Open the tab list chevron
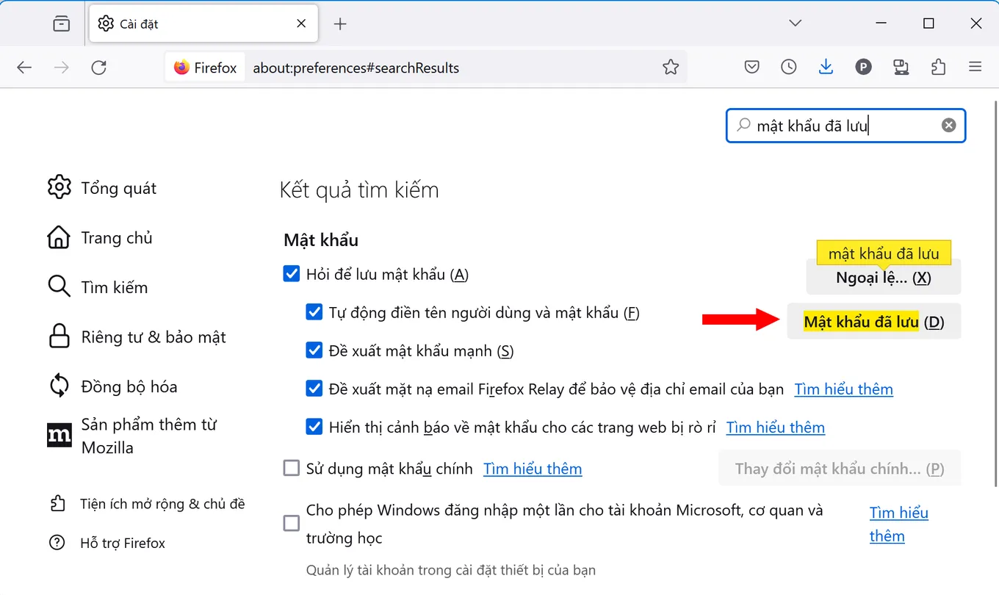The width and height of the screenshot is (999, 595). [795, 23]
